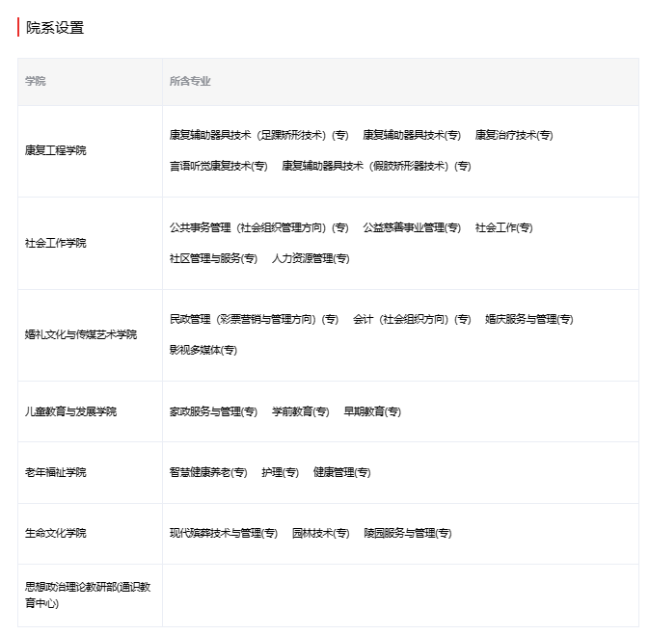The image size is (649, 635).
Task: Open the 家政服务与管理(专) major
Action: pyautogui.click(x=213, y=411)
